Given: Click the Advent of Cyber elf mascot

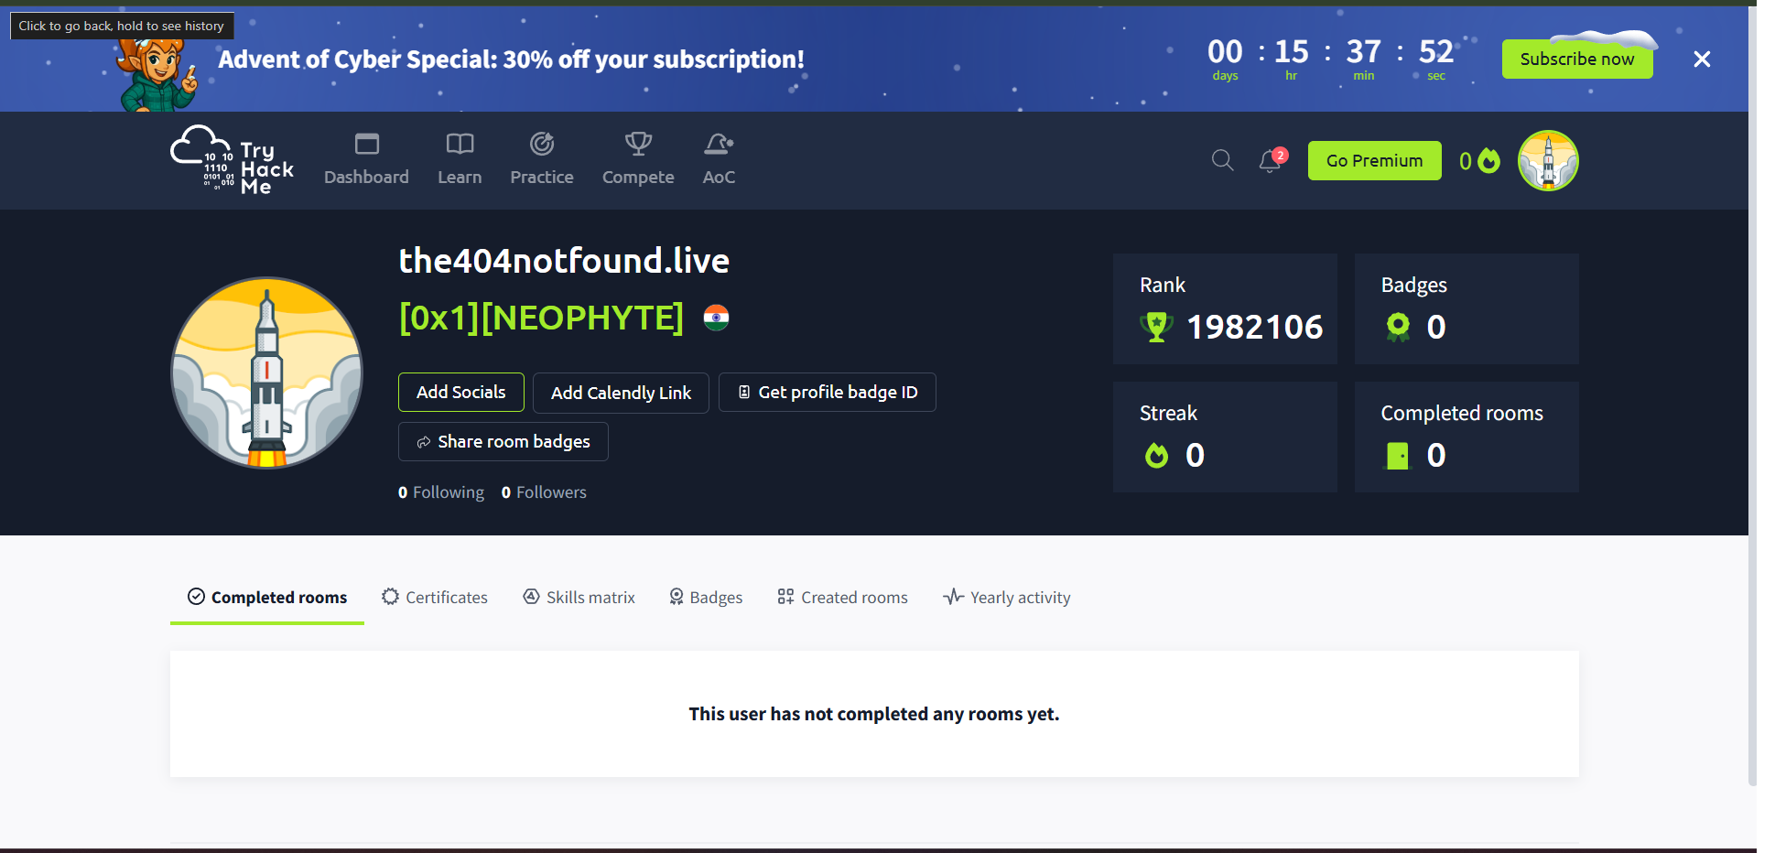Looking at the screenshot, I should pos(157,75).
